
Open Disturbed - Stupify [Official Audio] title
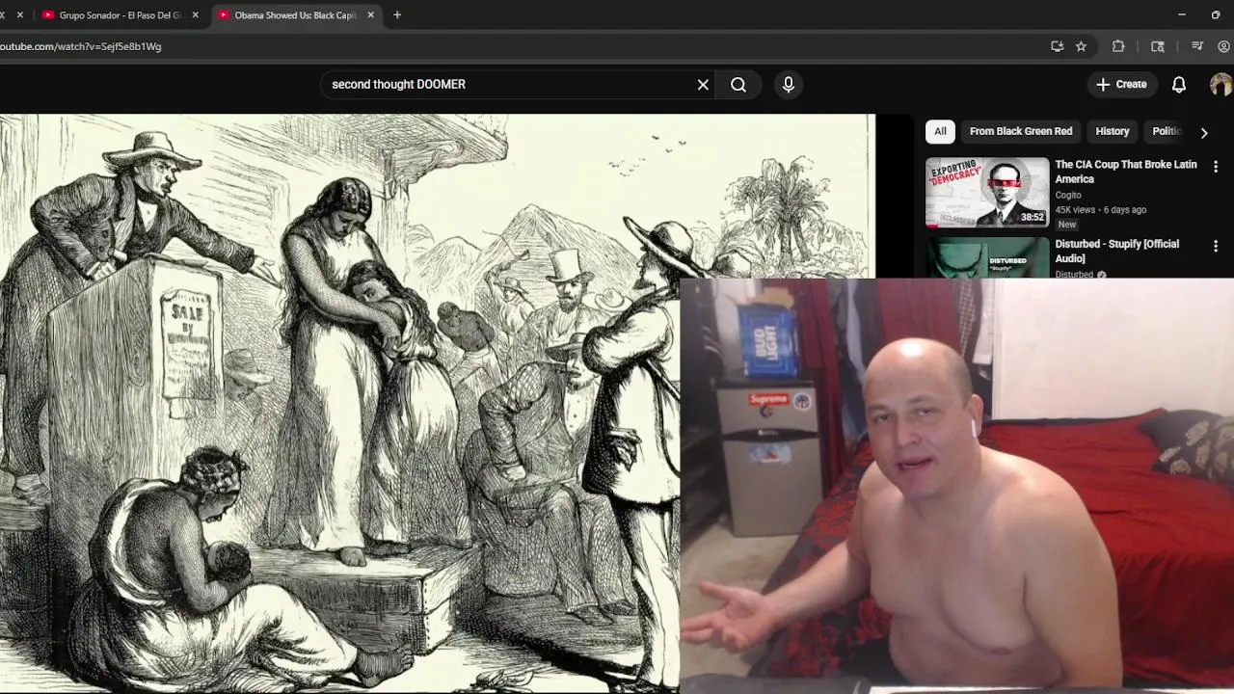pos(1116,251)
